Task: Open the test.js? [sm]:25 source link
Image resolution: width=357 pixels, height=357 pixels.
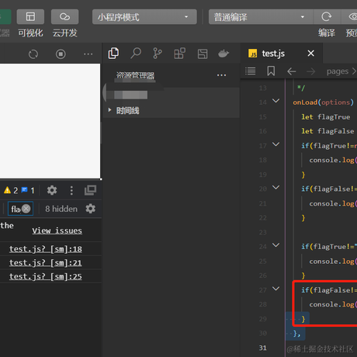Action: (46, 276)
